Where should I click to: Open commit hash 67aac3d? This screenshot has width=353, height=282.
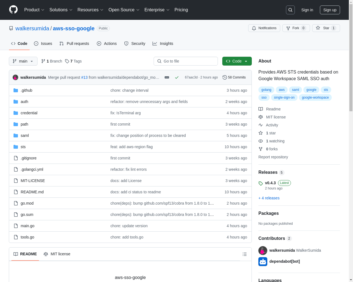(191, 77)
